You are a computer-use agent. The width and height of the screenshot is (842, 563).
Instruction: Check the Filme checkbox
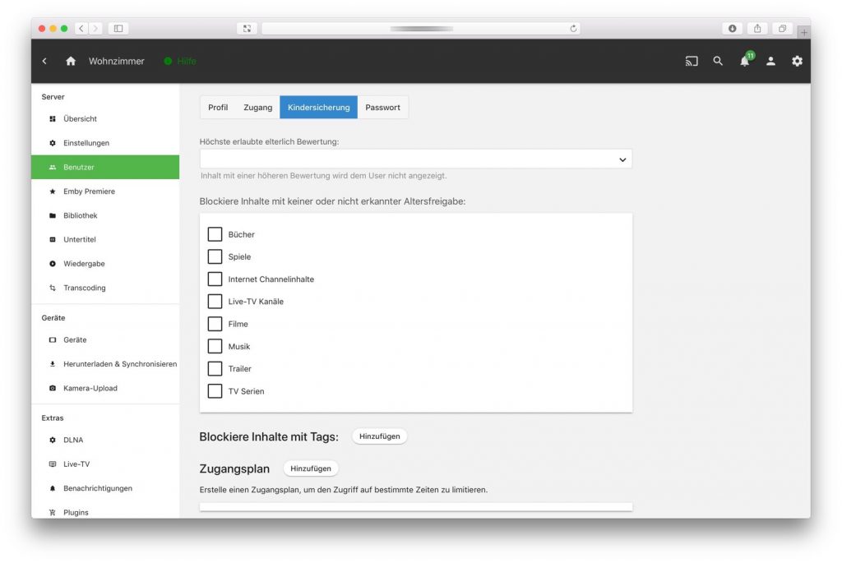215,324
